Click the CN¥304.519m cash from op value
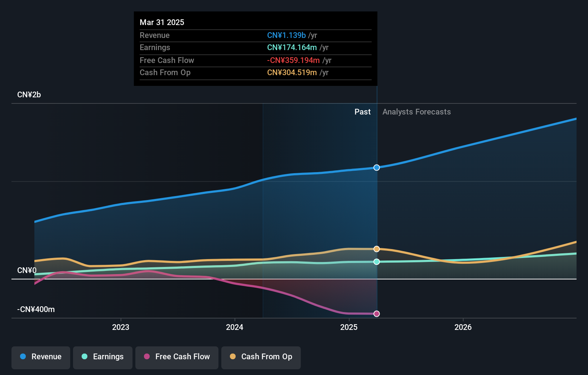588x375 pixels. tap(292, 73)
